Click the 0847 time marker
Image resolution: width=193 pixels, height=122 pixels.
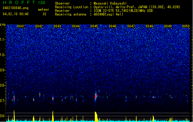click(131, 26)
